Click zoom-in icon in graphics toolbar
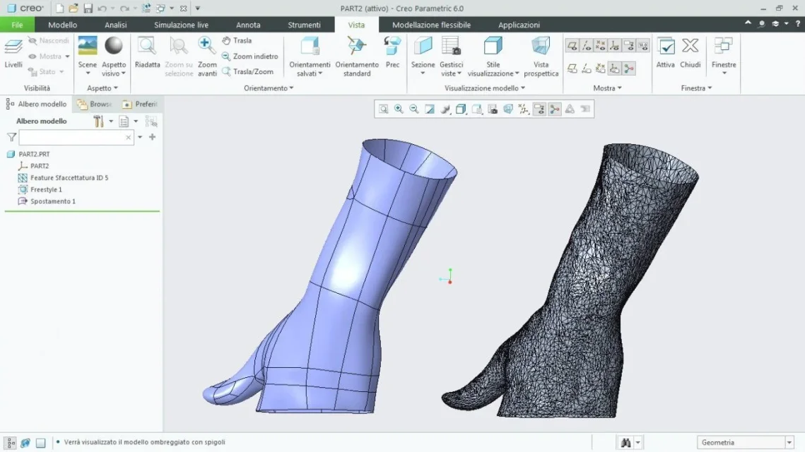 pyautogui.click(x=399, y=109)
